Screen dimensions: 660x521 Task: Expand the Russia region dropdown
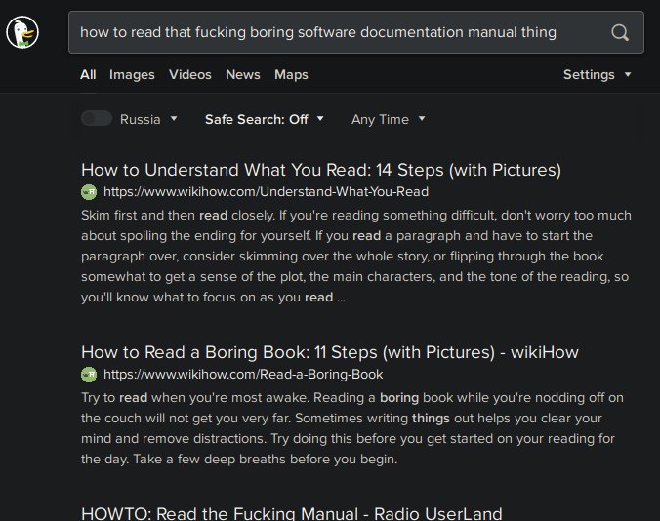coord(148,119)
